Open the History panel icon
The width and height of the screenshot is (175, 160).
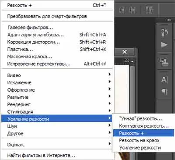(164, 33)
